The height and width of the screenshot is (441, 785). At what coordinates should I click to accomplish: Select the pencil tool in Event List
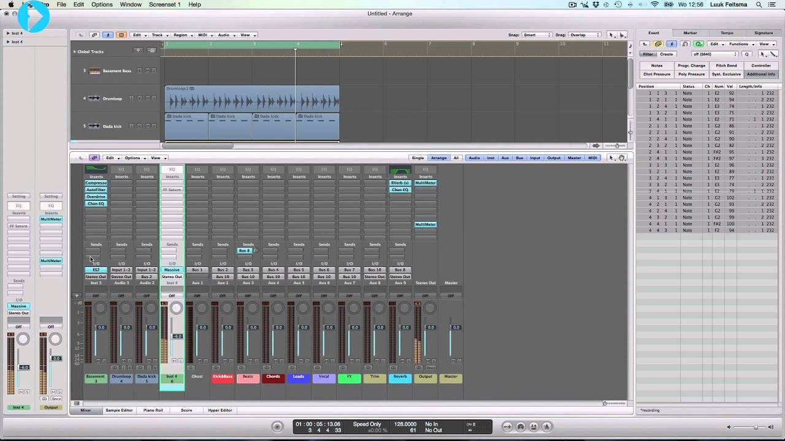(773, 54)
